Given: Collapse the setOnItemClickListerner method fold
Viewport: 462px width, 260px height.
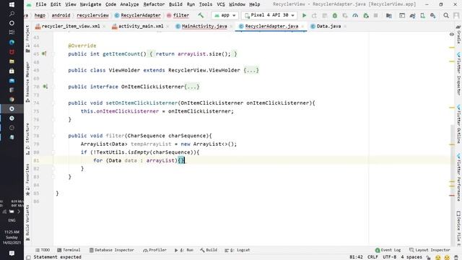Looking at the screenshot, I should tap(53, 103).
